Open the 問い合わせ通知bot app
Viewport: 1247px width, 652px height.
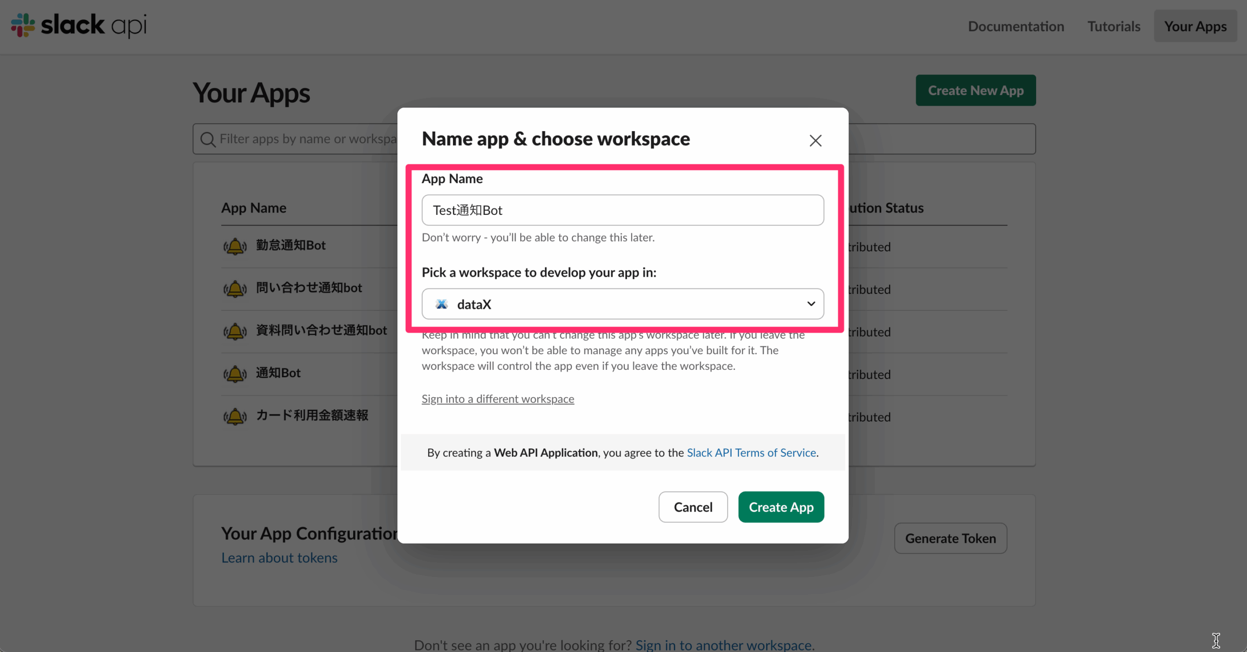tap(309, 288)
